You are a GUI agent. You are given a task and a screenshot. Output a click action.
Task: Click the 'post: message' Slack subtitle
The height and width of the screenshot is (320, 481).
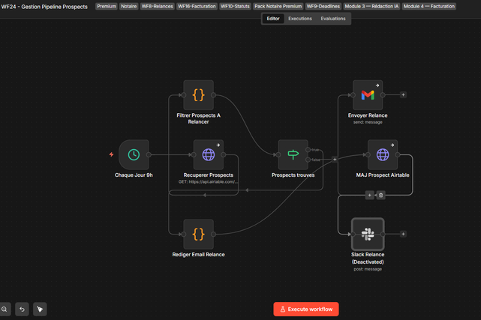tap(368, 269)
